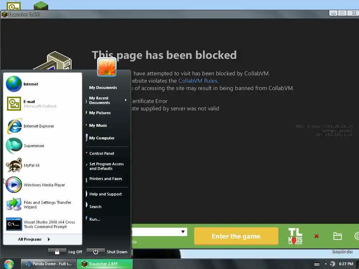Screen dimensions: 359x269
Task: Click the Outlook desktop icon above the TLauncher title bar
Action: tap(14, 6)
